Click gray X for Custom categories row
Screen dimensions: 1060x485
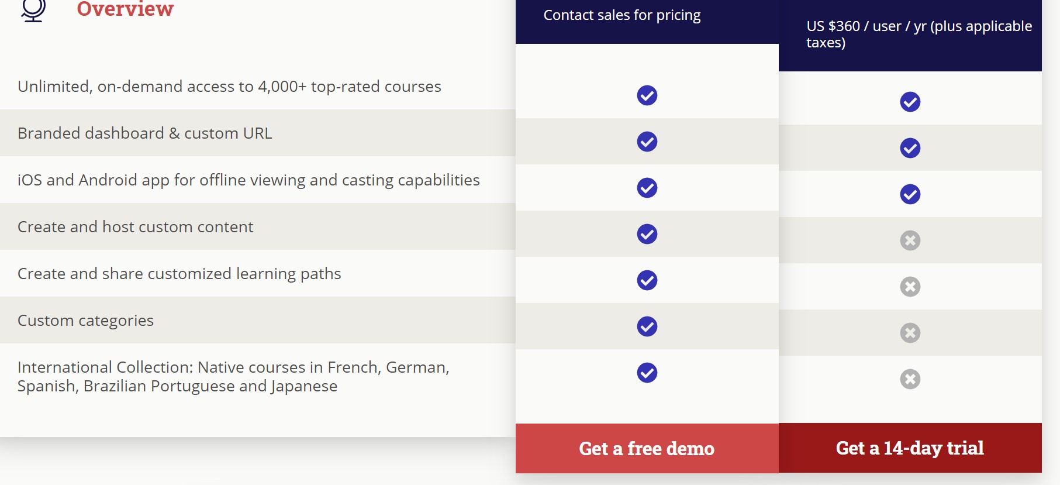[910, 333]
